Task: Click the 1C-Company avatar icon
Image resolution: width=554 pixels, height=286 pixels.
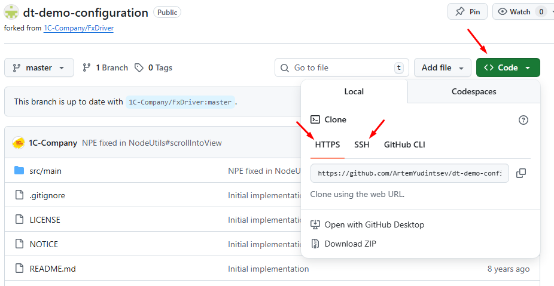Action: click(x=19, y=143)
